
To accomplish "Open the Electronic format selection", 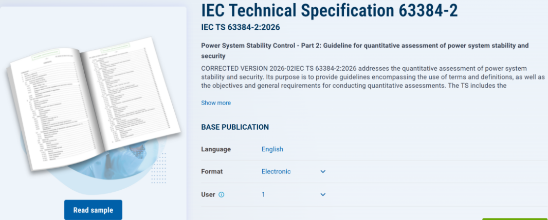I will [x=276, y=172].
